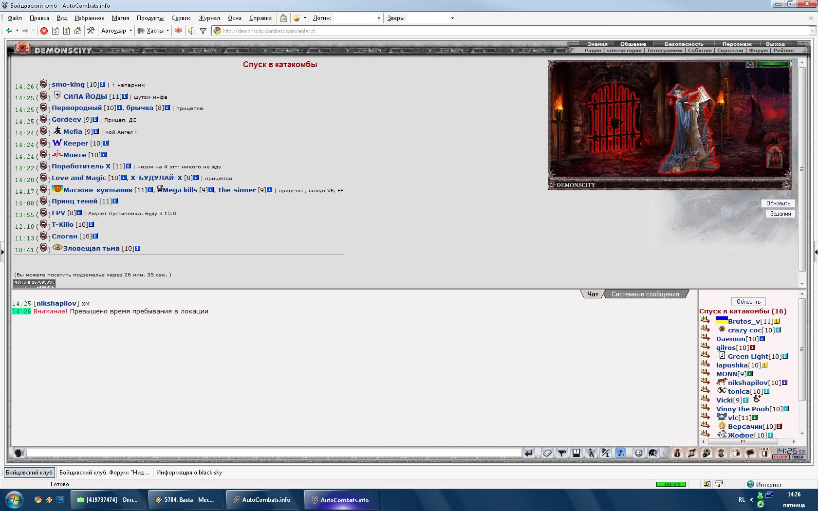Image resolution: width=818 pixels, height=511 pixels.
Task: Expand the left side panel arrow
Action: 2,252
